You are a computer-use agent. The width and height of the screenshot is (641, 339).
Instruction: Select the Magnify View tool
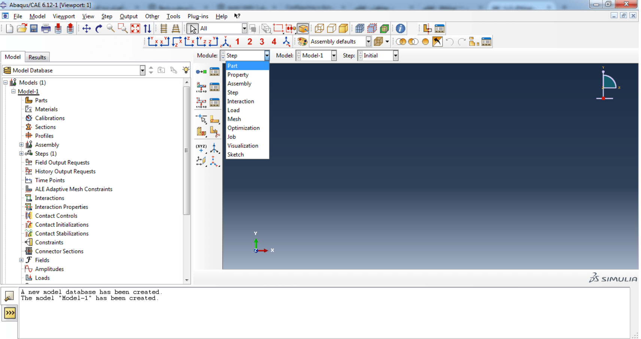click(110, 28)
